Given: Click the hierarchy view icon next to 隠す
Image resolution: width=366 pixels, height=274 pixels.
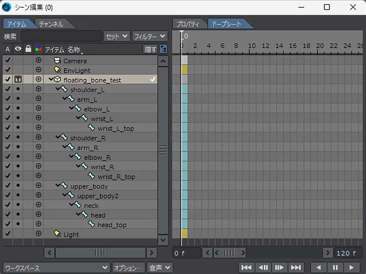Looking at the screenshot, I should (163, 49).
